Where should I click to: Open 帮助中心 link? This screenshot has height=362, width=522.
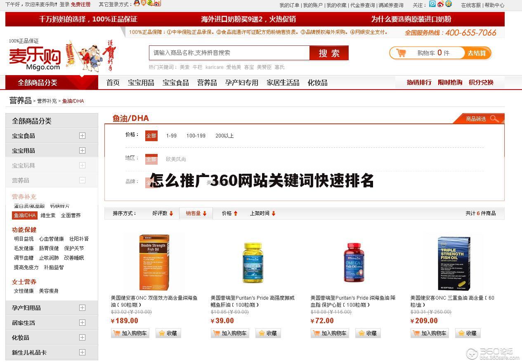(x=494, y=5)
